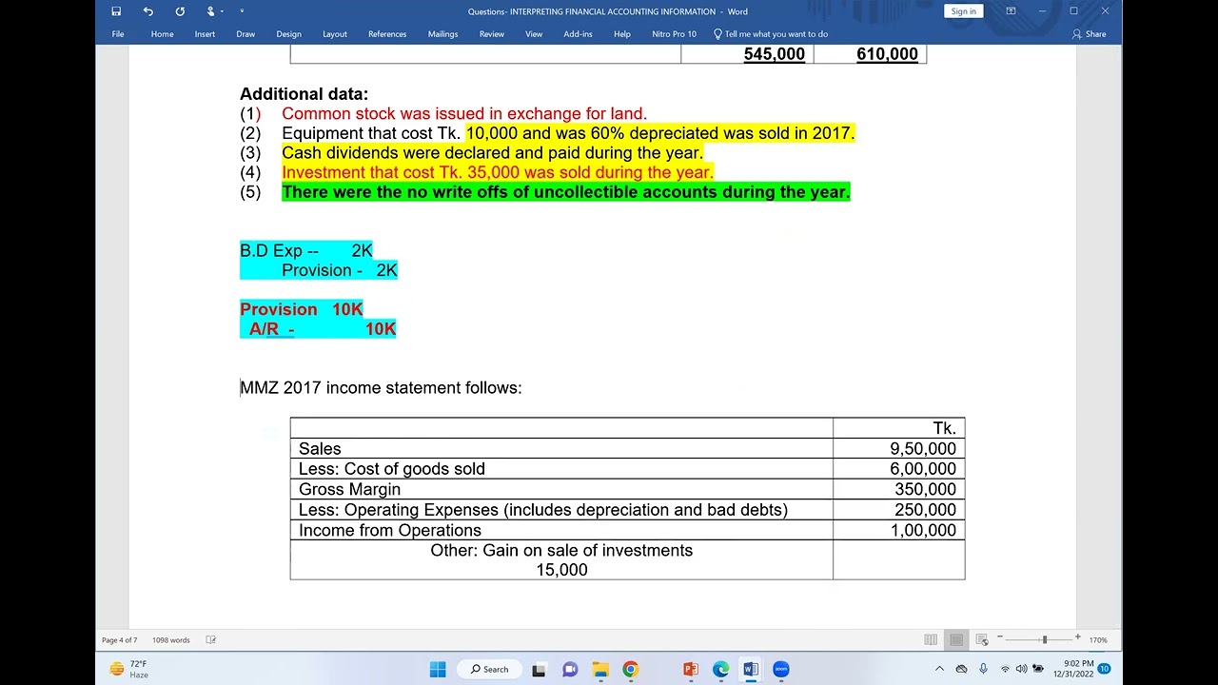
Task: Open the Mailings tab
Action: pyautogui.click(x=442, y=34)
